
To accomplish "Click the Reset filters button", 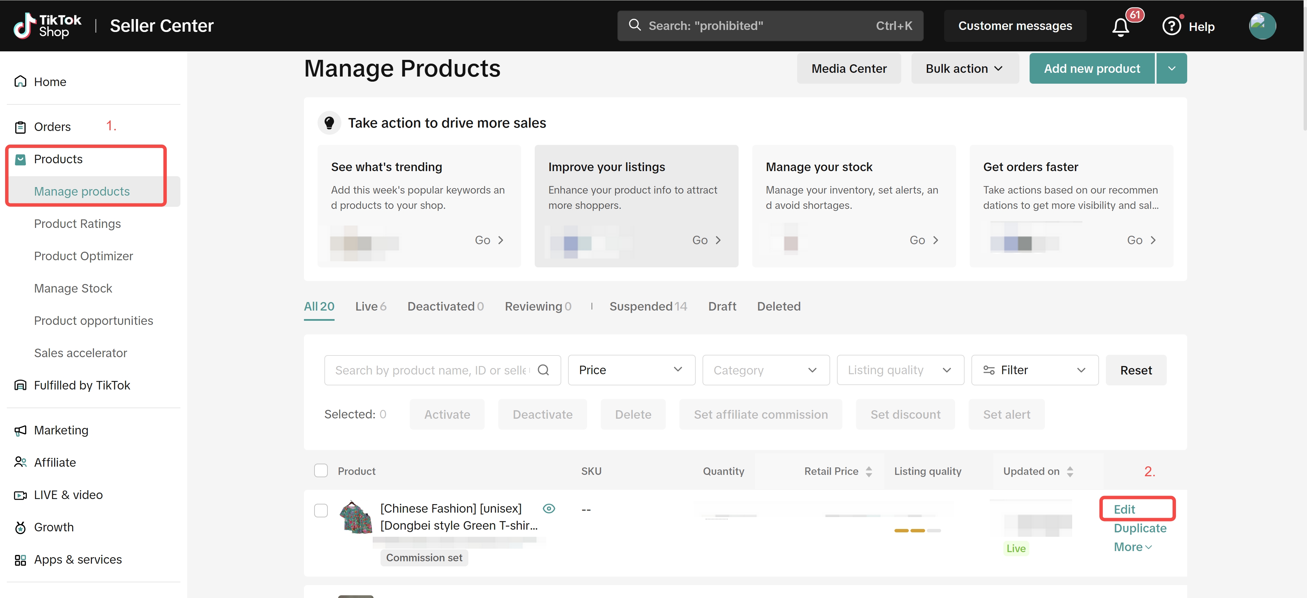I will click(x=1135, y=370).
